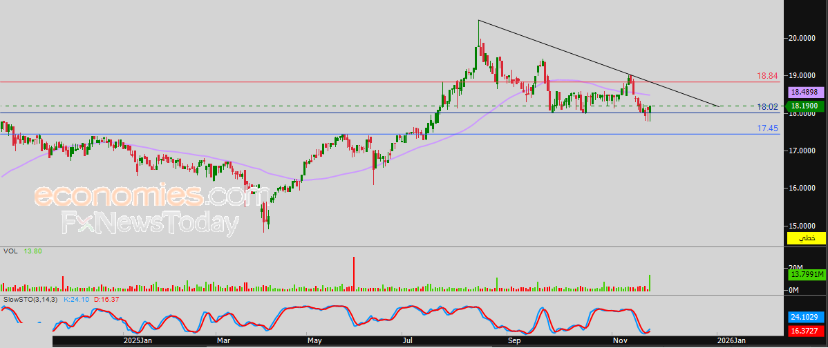Image resolution: width=828 pixels, height=348 pixels.
Task: Click the 15.0000 price axis label
Action: tap(802, 226)
